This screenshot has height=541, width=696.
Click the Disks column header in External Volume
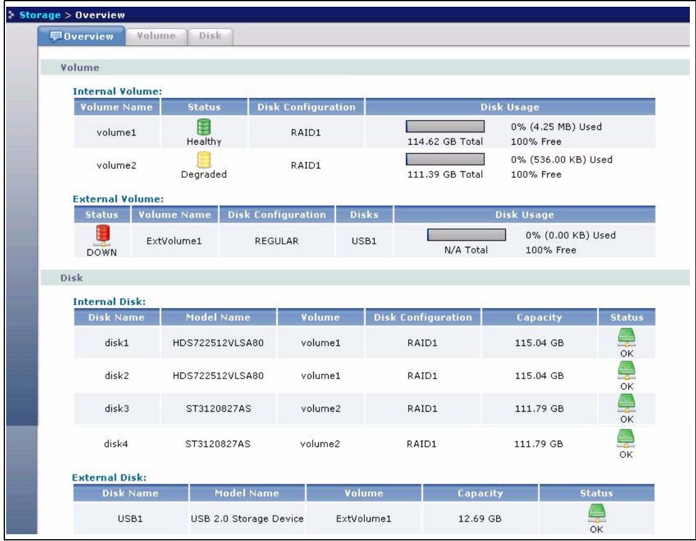point(364,215)
